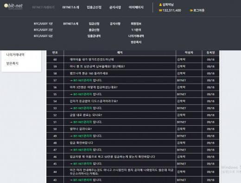Screen dimensions: 241x183
Task: Choose BITNET소개 in the dropdown submenu
Action: click(x=70, y=24)
